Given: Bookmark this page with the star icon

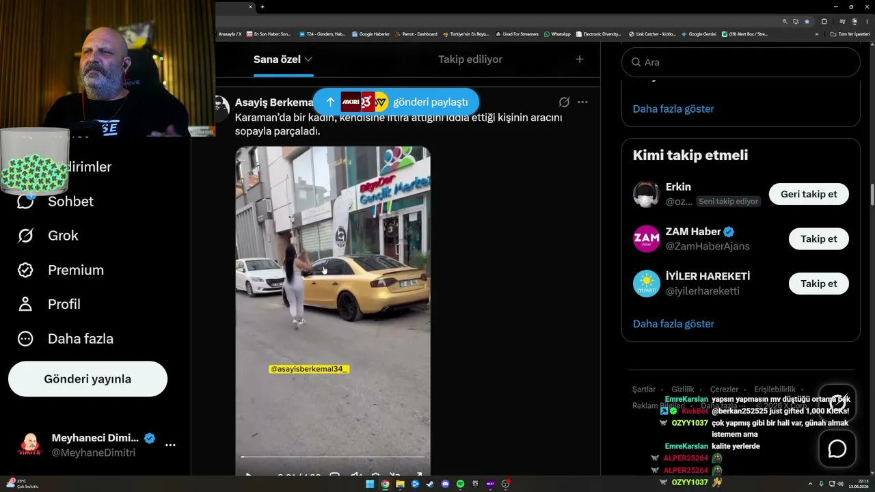Looking at the screenshot, I should (807, 21).
